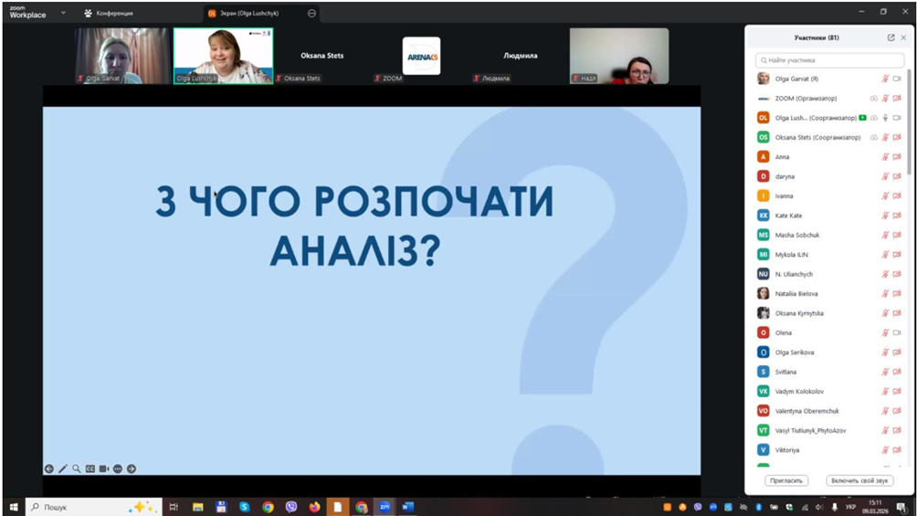Switch to the Конференция tab
This screenshot has width=917, height=516.
pos(109,14)
